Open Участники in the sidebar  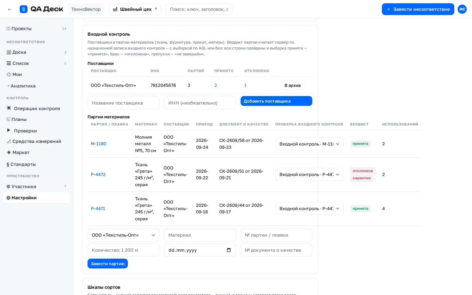click(x=36, y=187)
